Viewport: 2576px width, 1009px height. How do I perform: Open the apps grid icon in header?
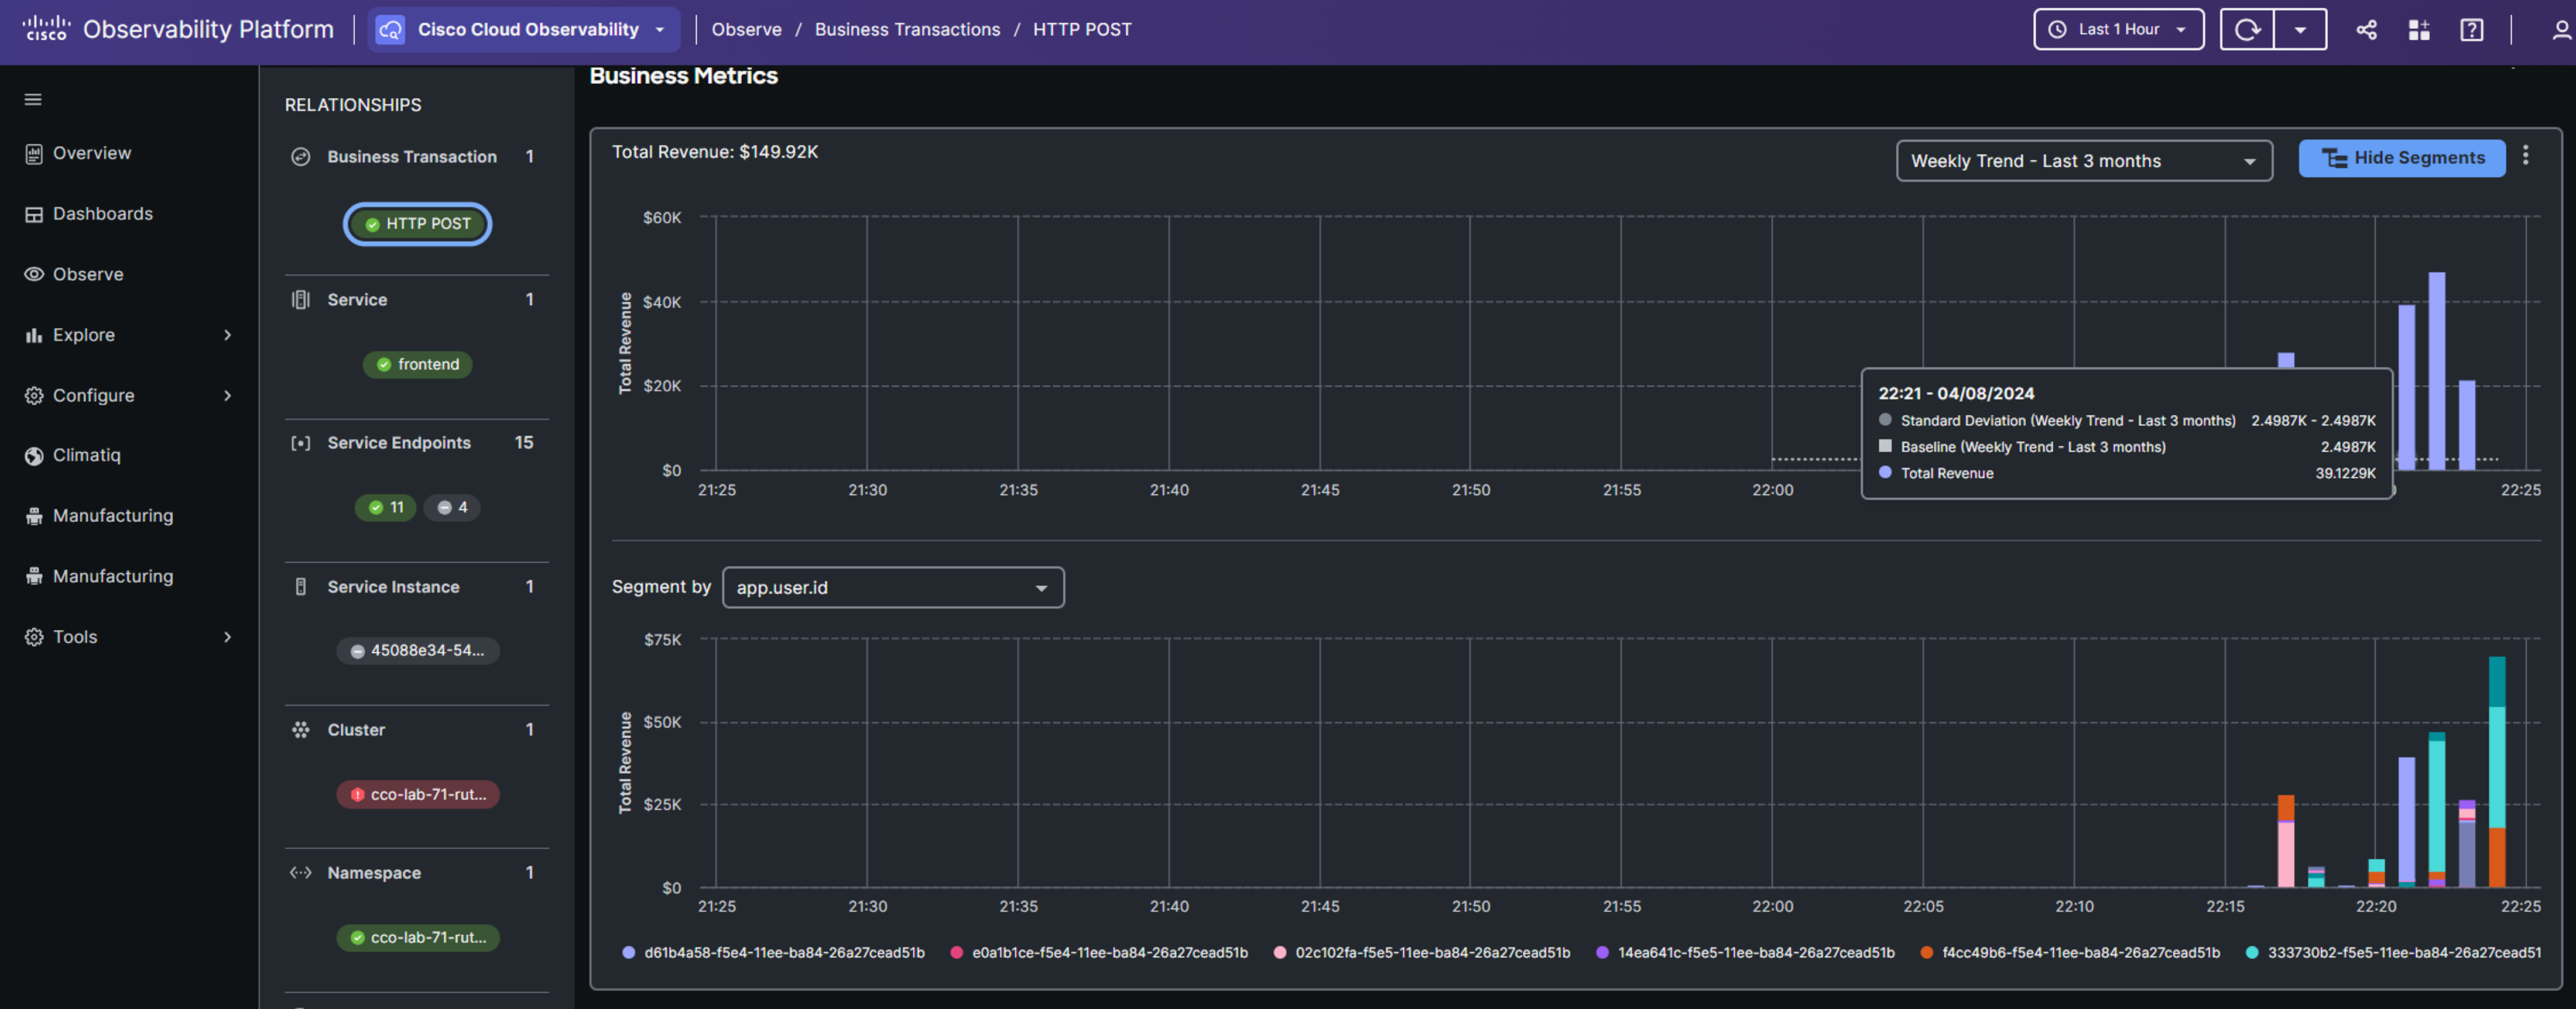click(2418, 29)
